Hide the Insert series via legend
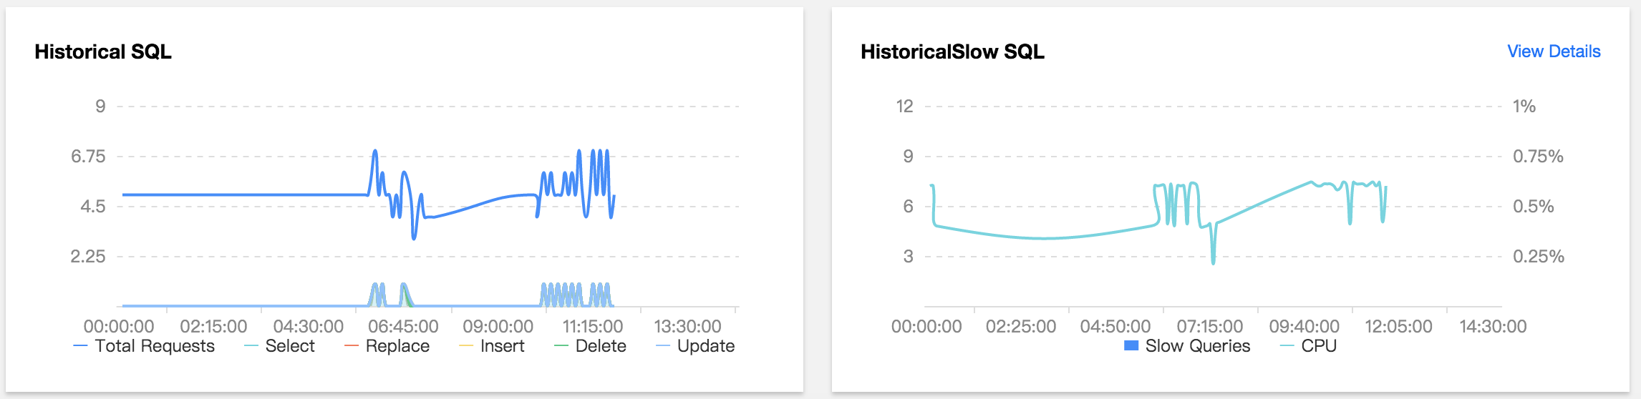The height and width of the screenshot is (399, 1641). click(492, 346)
